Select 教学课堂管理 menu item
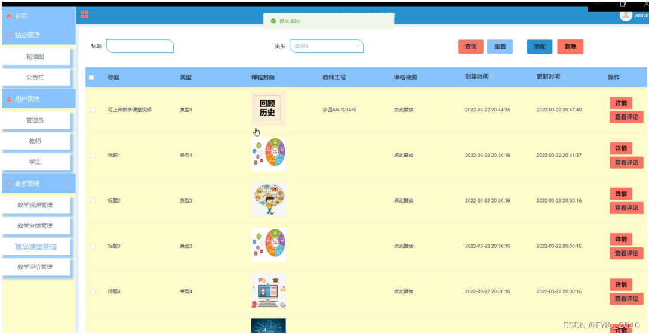The height and width of the screenshot is (335, 649). [36, 247]
